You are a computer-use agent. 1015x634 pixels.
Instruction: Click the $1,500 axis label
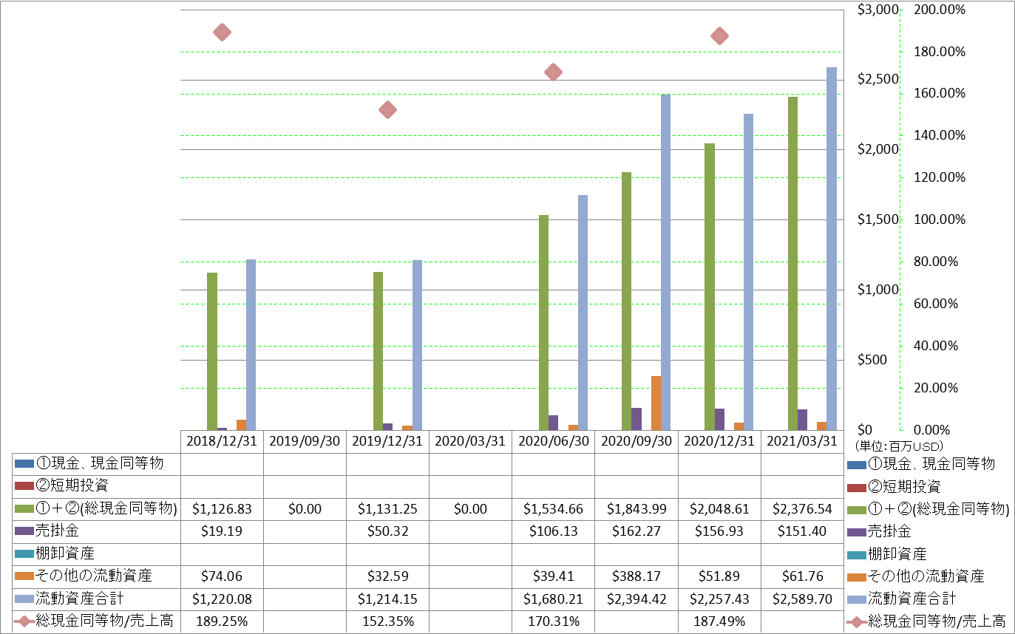(x=877, y=219)
